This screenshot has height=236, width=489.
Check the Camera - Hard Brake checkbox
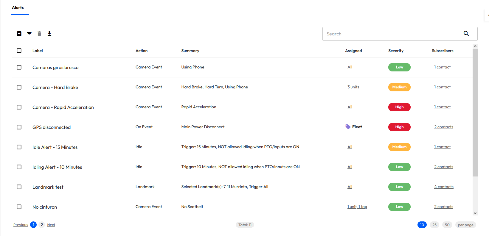19,87
